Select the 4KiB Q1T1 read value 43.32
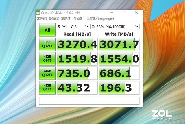185x124 pixels. point(77,88)
